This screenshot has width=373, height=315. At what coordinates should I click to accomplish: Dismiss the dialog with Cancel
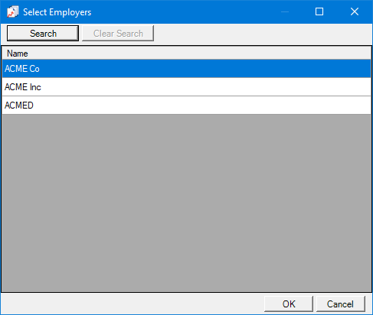pos(341,304)
